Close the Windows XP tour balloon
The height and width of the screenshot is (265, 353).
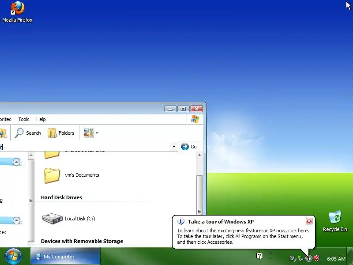point(309,221)
